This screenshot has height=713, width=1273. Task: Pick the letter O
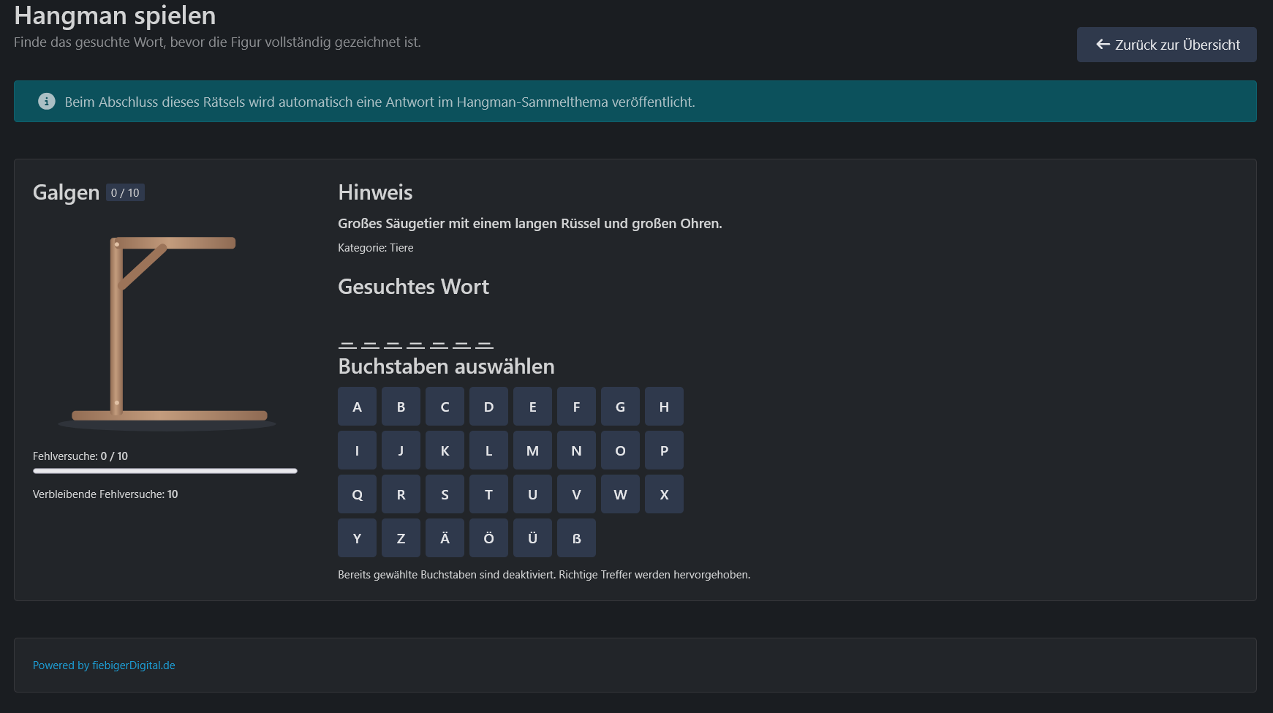click(x=620, y=450)
